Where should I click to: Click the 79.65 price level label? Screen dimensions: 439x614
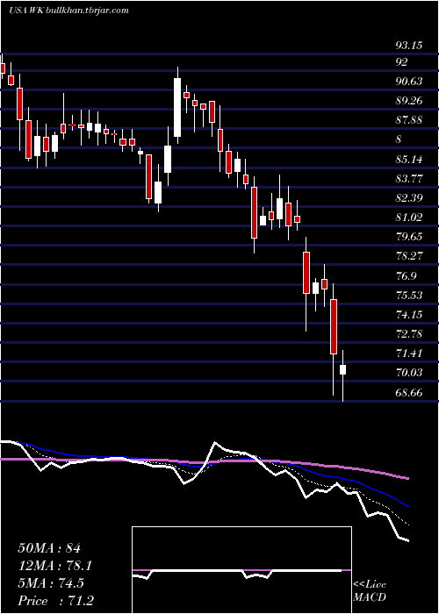409,237
